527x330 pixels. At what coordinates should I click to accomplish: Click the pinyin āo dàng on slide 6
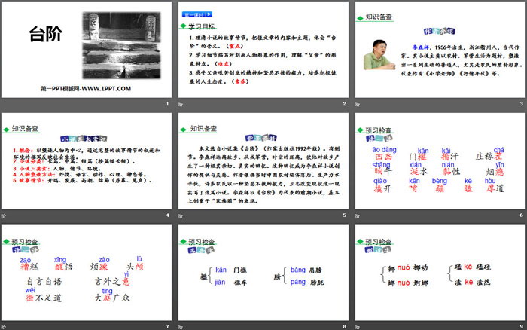[x=384, y=150]
